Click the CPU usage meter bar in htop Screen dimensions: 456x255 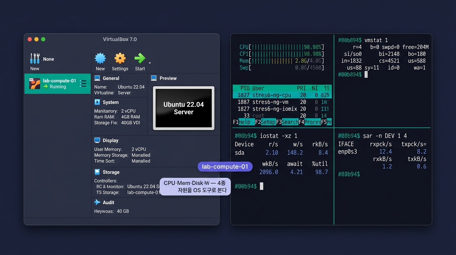282,47
